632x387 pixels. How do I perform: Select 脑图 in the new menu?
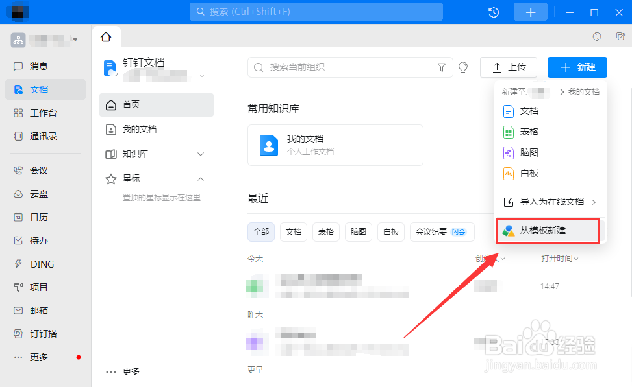551,153
